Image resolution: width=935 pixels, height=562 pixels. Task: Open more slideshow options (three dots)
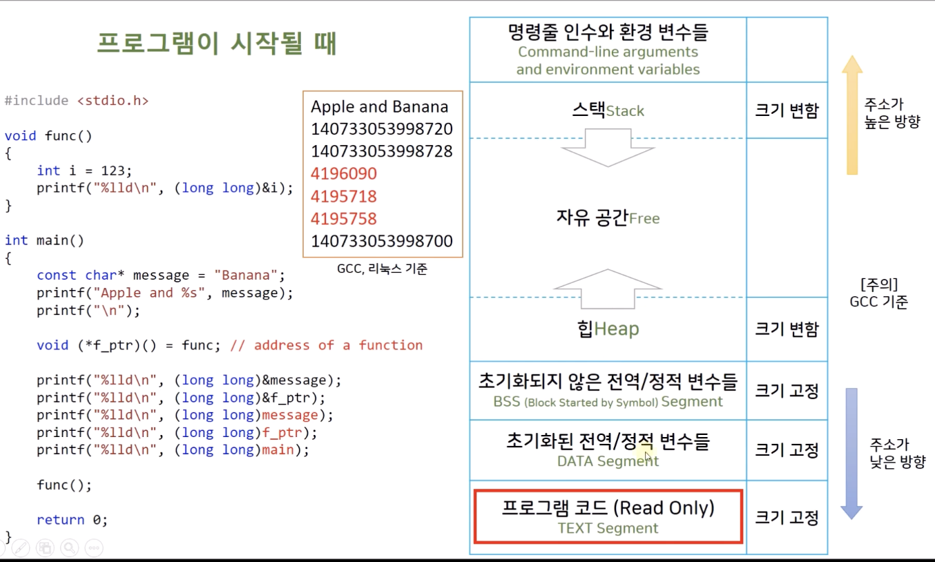[x=94, y=548]
